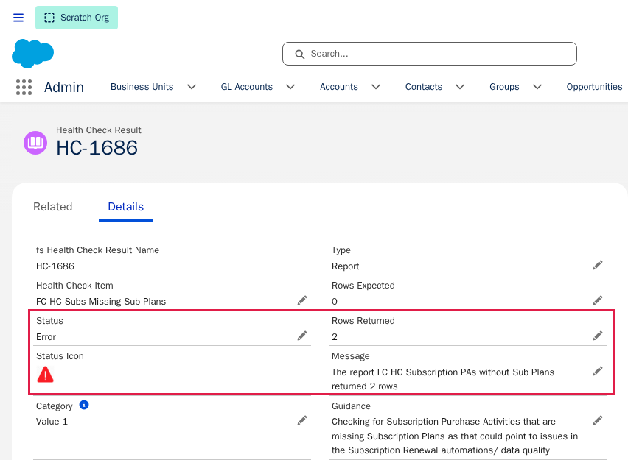
Task: Expand the Accounts dropdown chevron
Action: point(376,87)
